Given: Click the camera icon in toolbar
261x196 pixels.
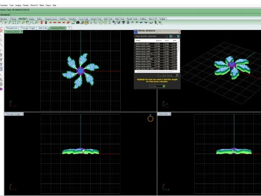Looking at the screenshot, I should point(78,22).
